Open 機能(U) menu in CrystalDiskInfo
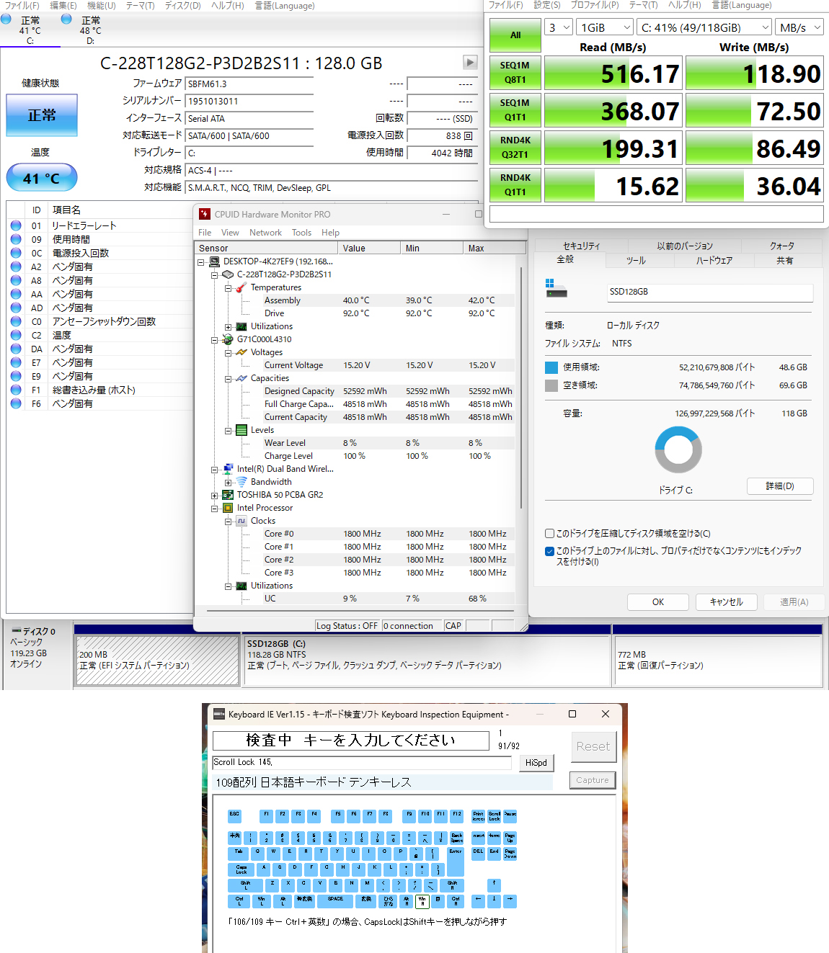This screenshot has height=953, width=829. tap(101, 5)
